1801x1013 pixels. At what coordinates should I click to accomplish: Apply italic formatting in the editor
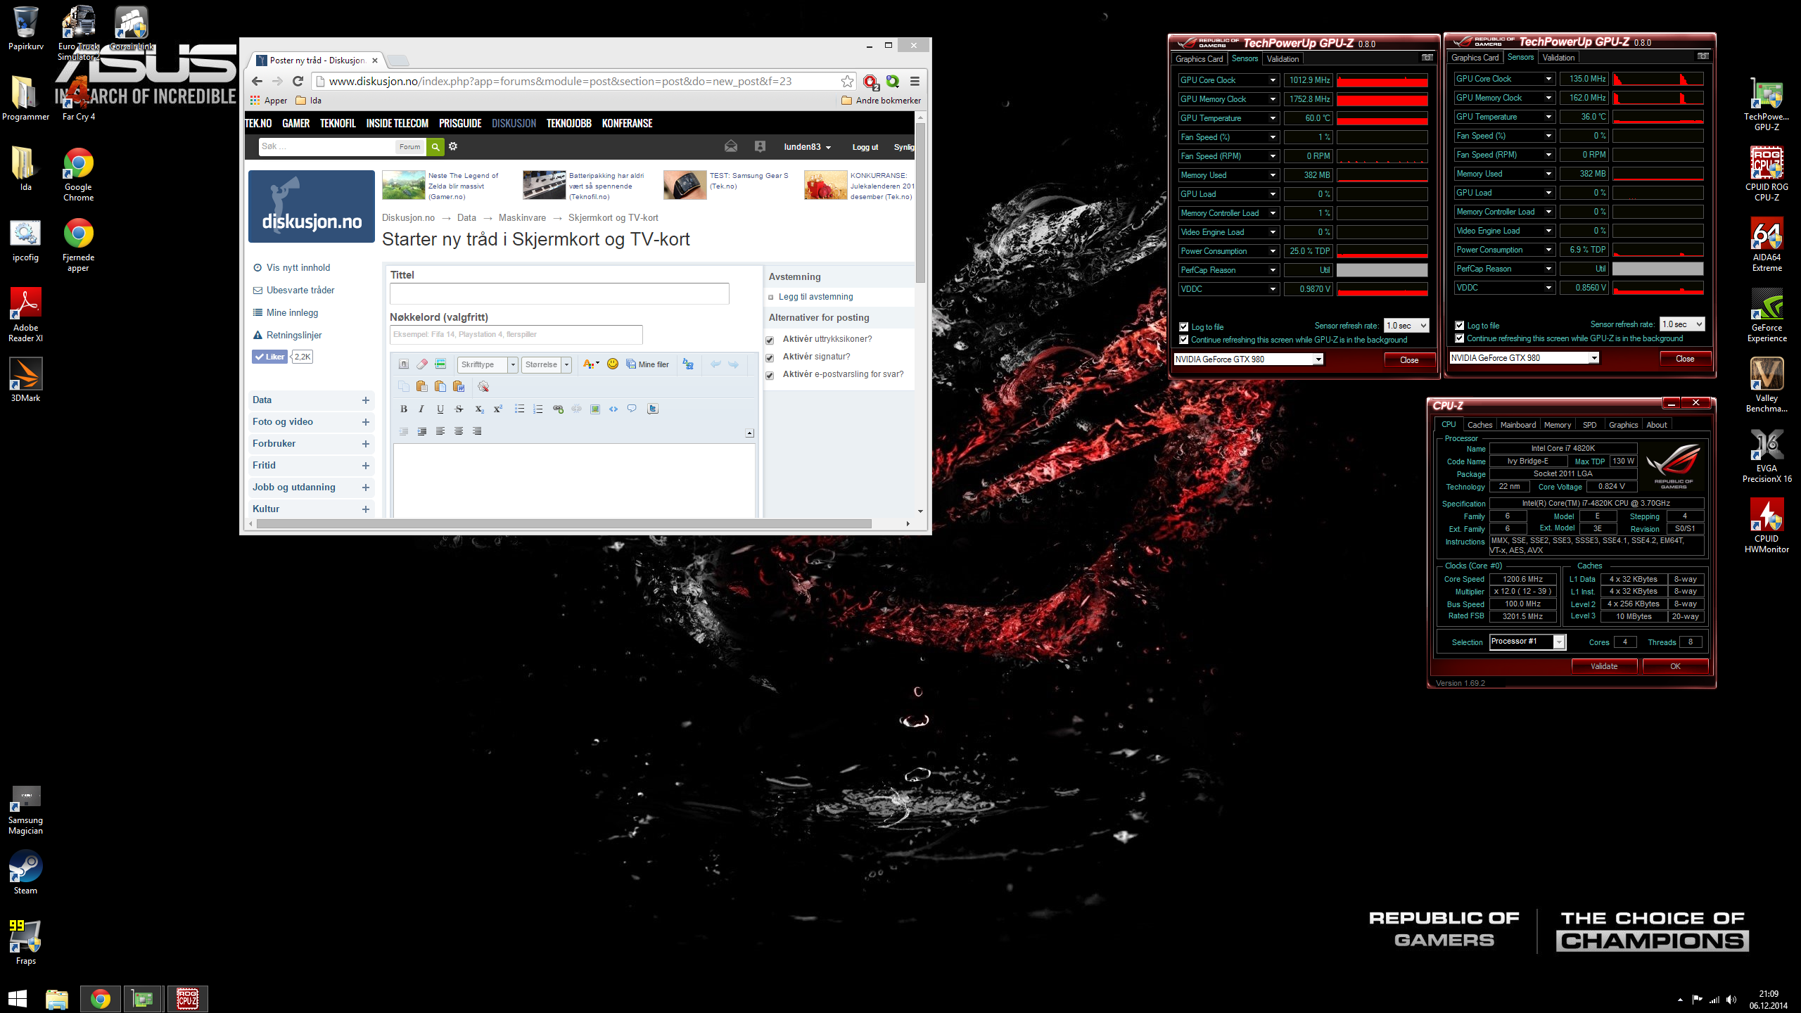point(421,409)
